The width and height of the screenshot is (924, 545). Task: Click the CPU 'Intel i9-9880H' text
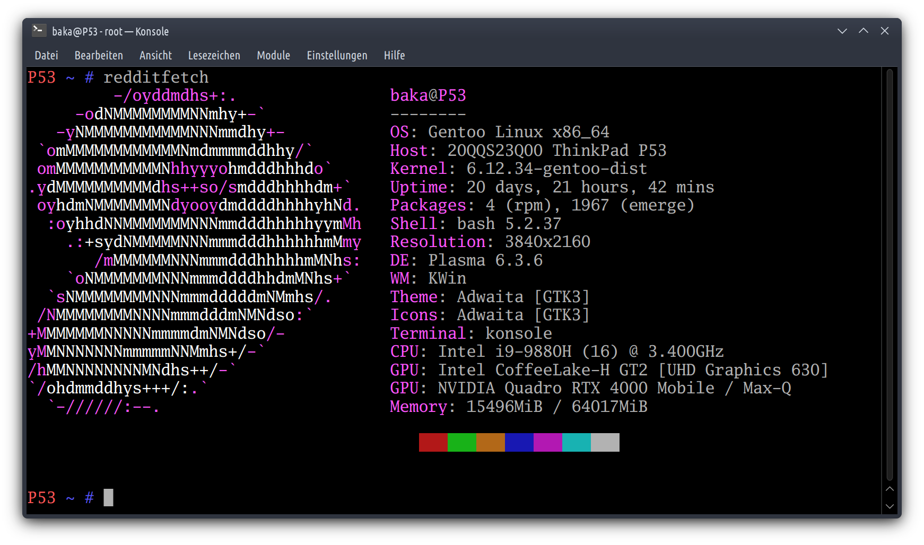click(x=504, y=351)
